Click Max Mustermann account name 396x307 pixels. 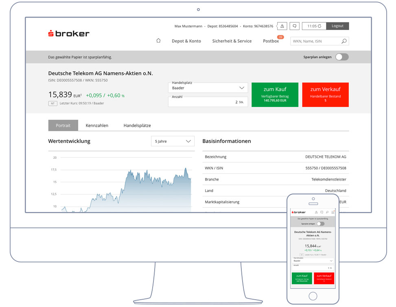tap(188, 26)
